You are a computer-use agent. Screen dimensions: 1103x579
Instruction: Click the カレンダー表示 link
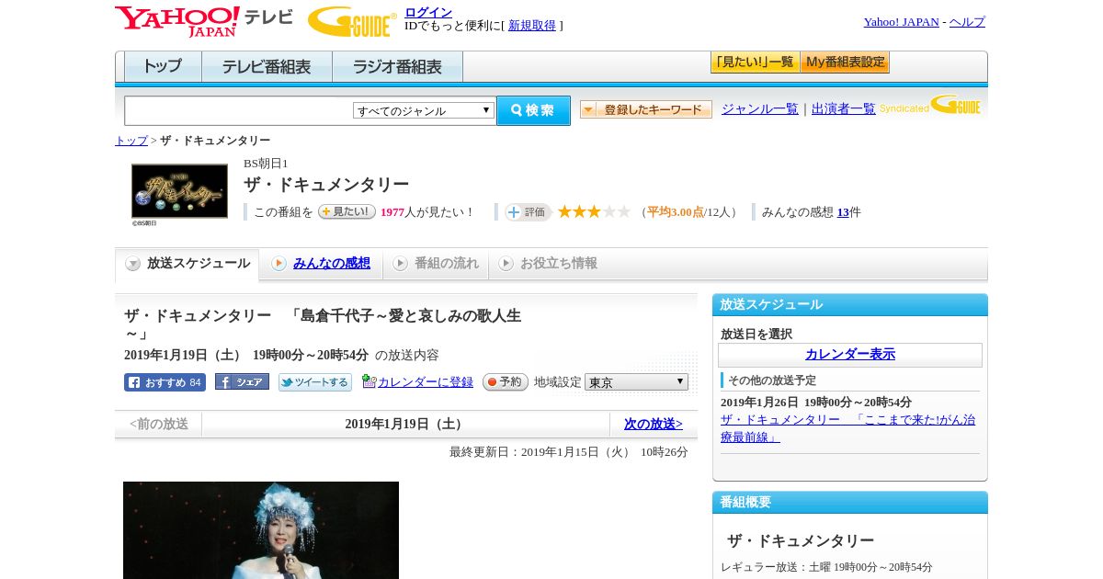[x=850, y=355]
